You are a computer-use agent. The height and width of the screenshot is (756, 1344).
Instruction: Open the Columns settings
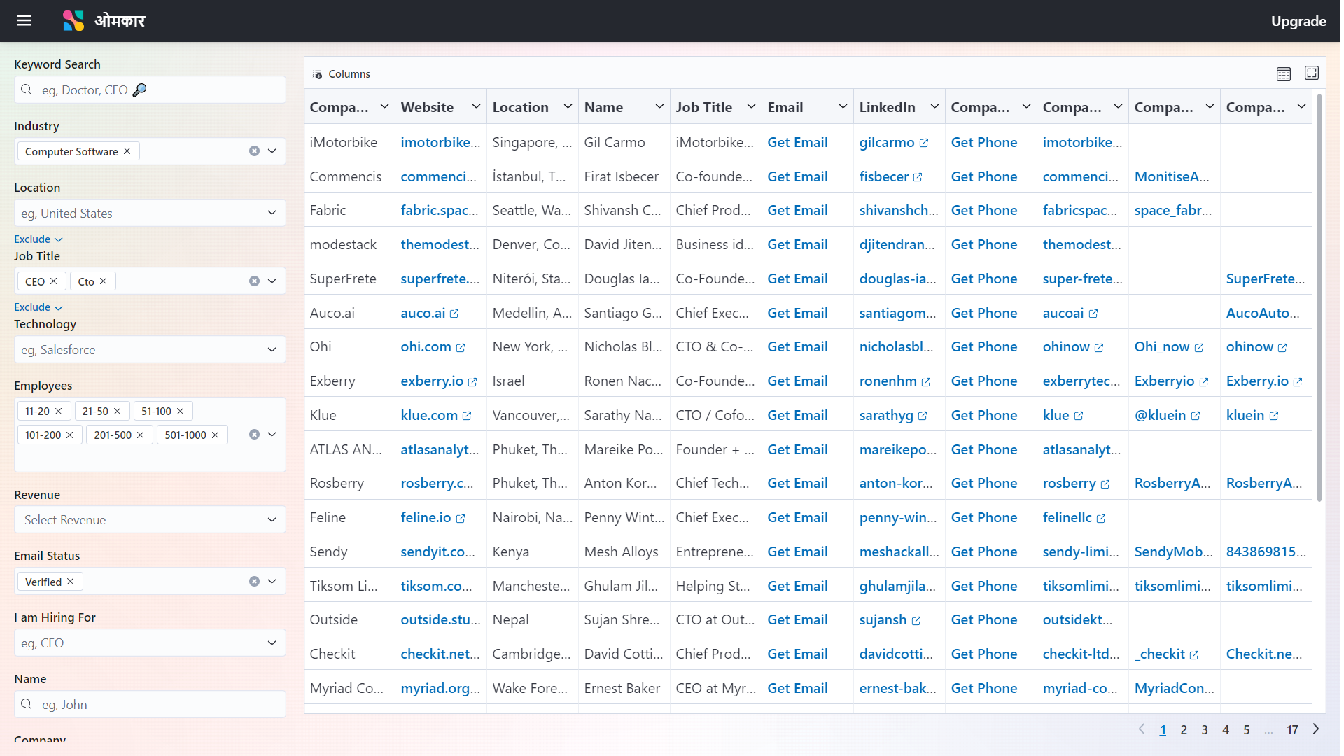pos(342,74)
